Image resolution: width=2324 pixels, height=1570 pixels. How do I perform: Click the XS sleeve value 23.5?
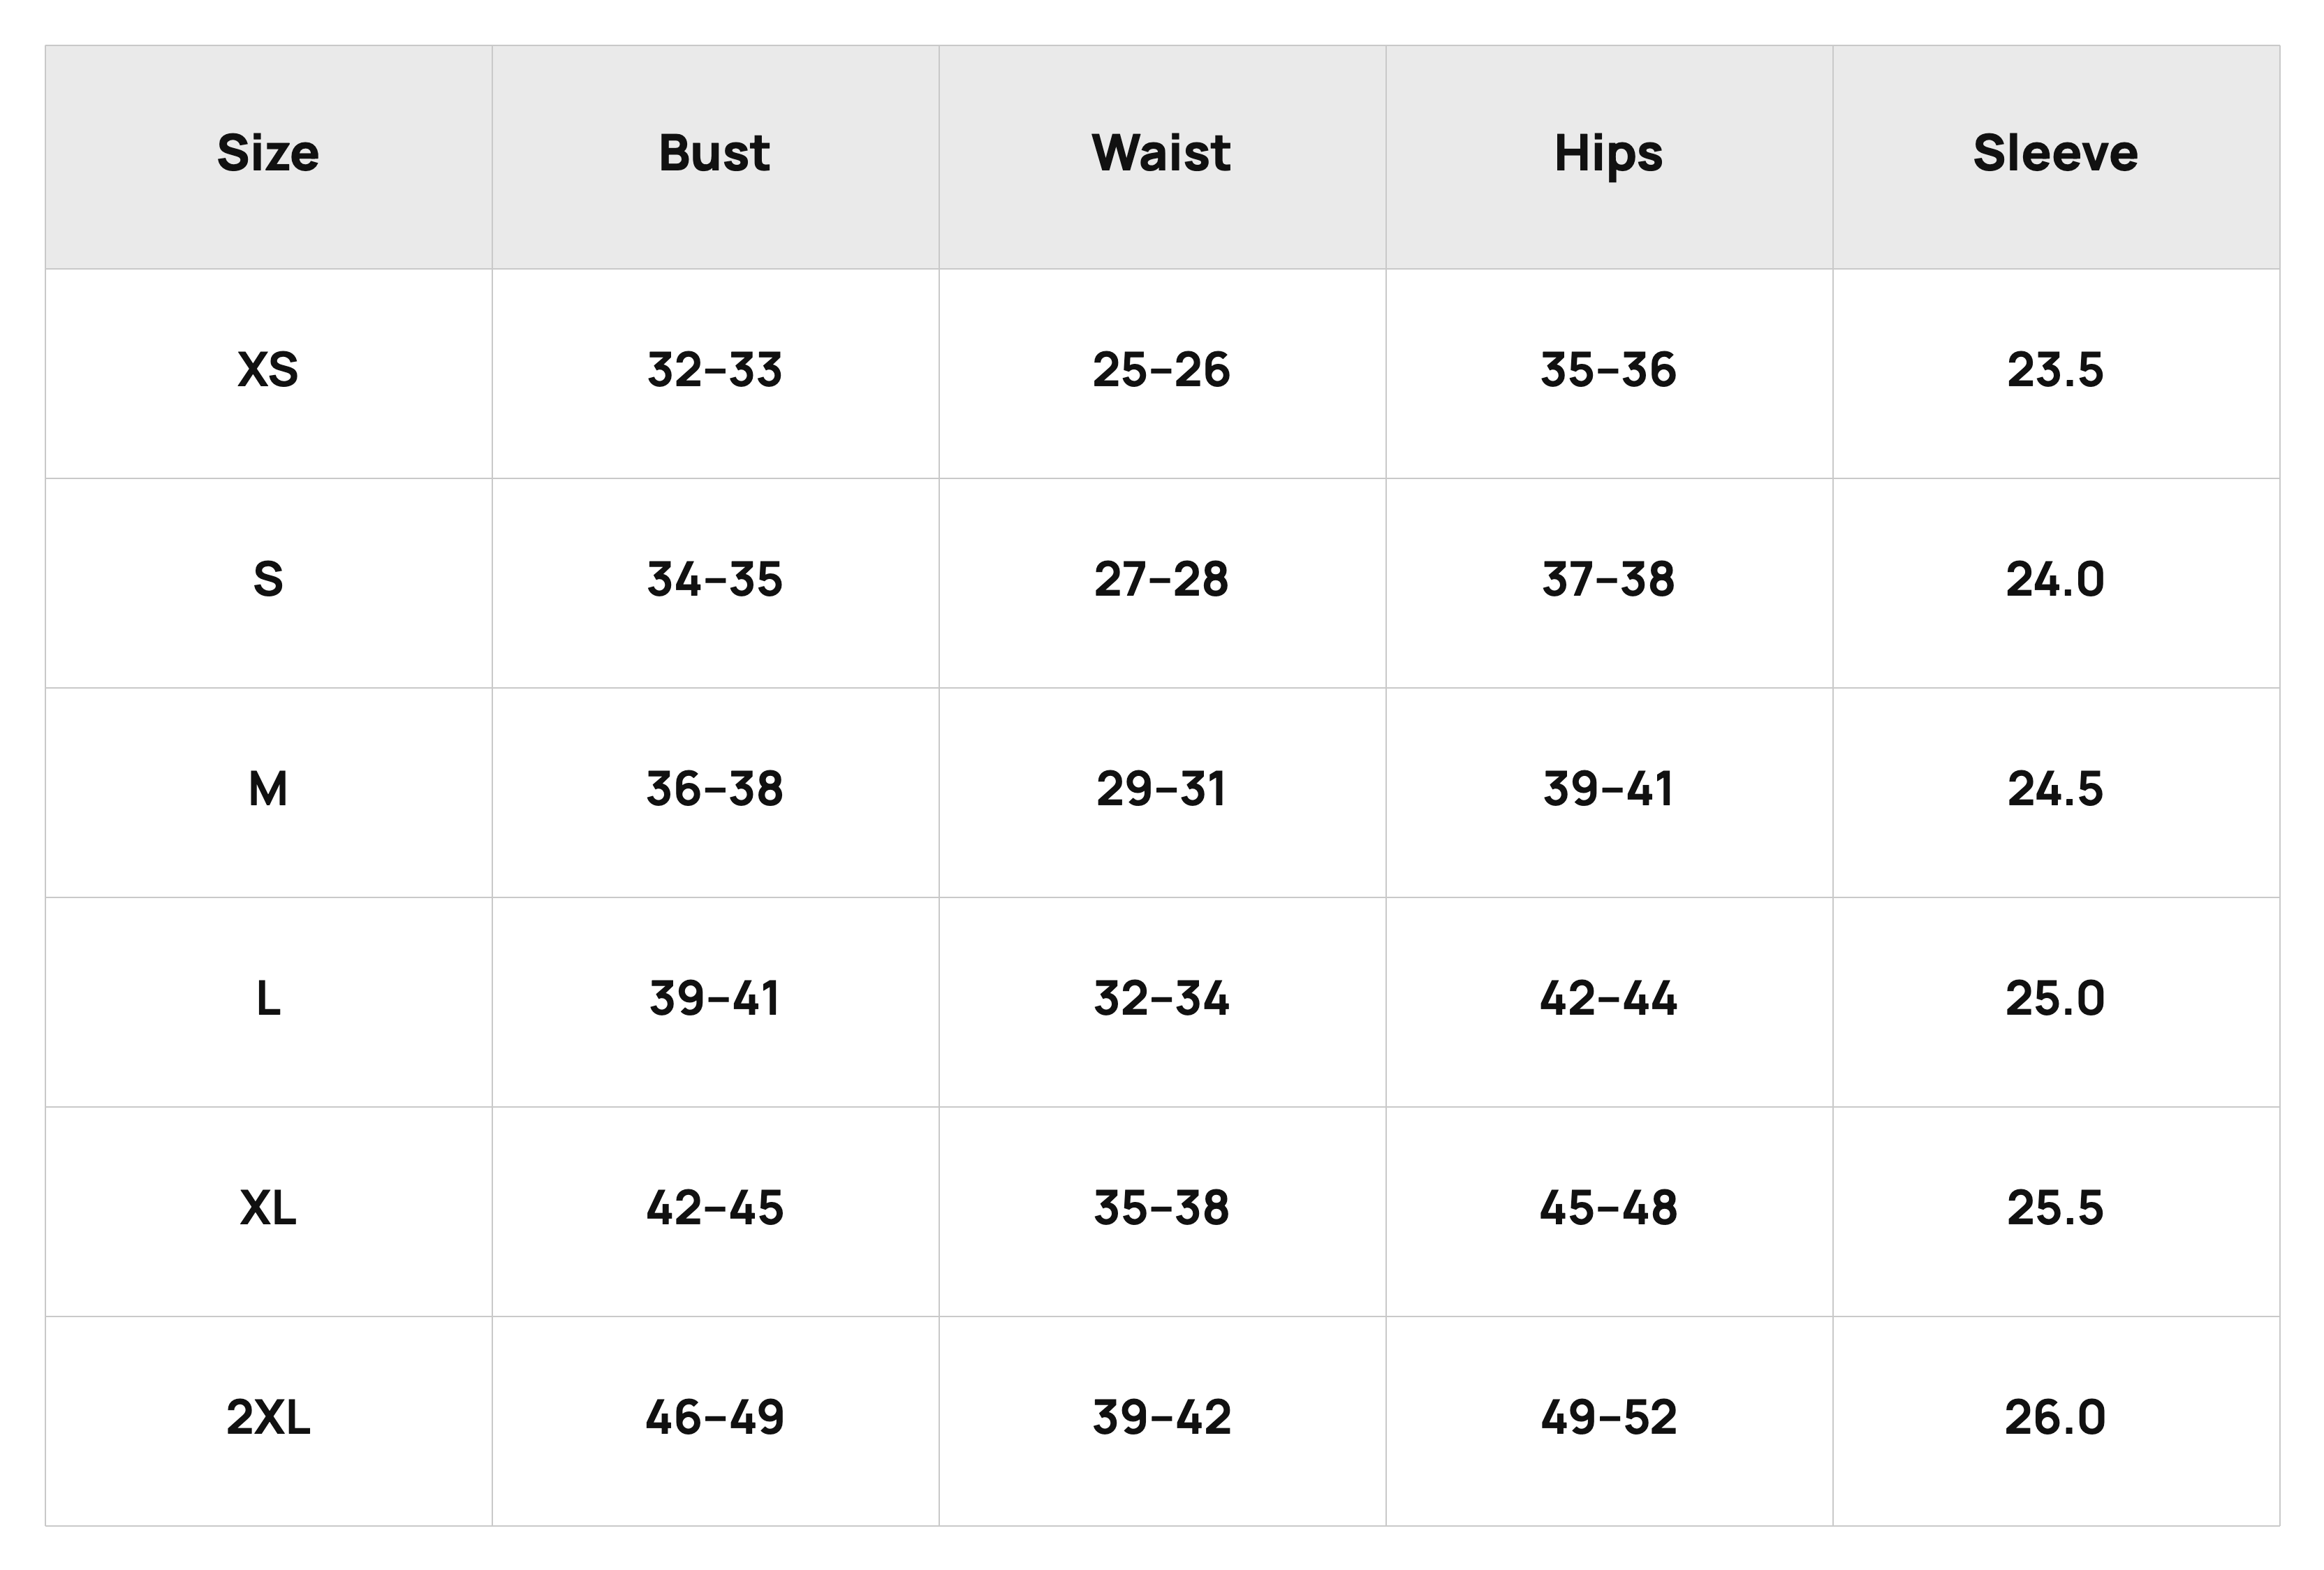click(x=2055, y=370)
